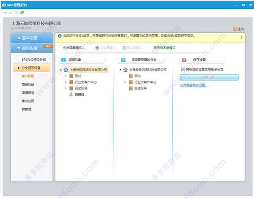This screenshot has width=254, height=198.
Task: Click 测试账号 icon in middle tree
Action: (131, 88)
